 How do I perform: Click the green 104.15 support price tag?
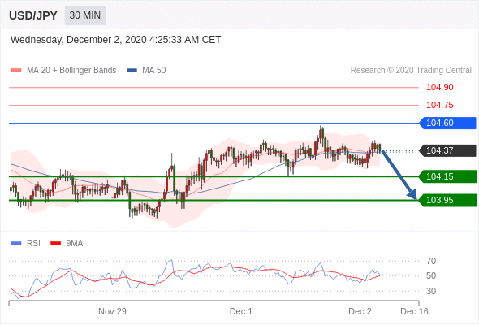(447, 176)
